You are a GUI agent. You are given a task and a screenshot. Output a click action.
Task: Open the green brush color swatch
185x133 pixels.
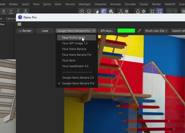coord(126,31)
